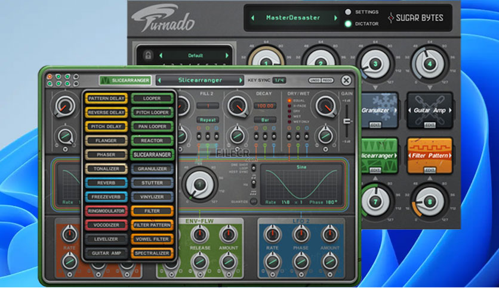The image size is (499, 288).
Task: Open the Bar dropdown under Decay
Action: coord(265,120)
